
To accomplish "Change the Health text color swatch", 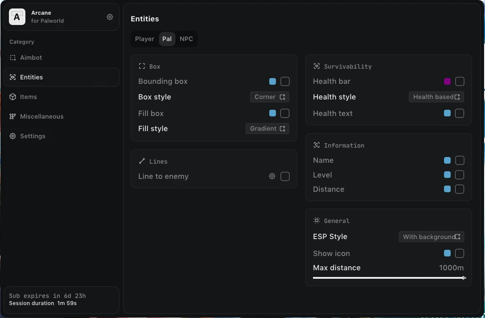I will (x=447, y=113).
